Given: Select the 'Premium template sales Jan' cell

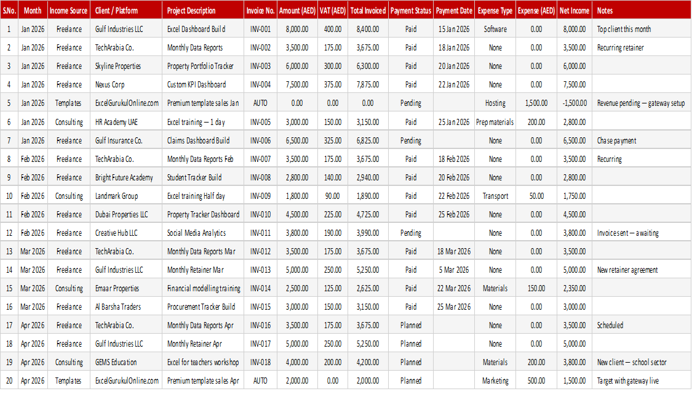Looking at the screenshot, I should (202, 103).
